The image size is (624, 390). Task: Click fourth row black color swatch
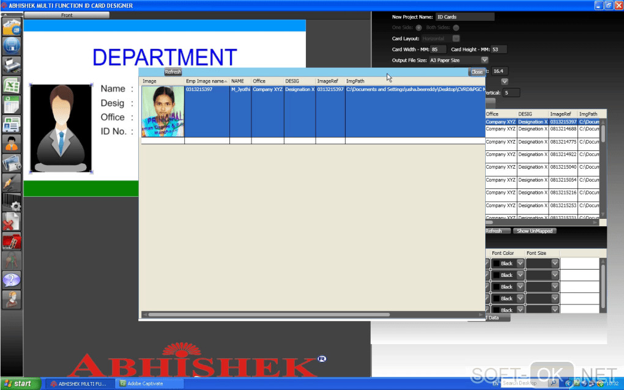pos(496,298)
